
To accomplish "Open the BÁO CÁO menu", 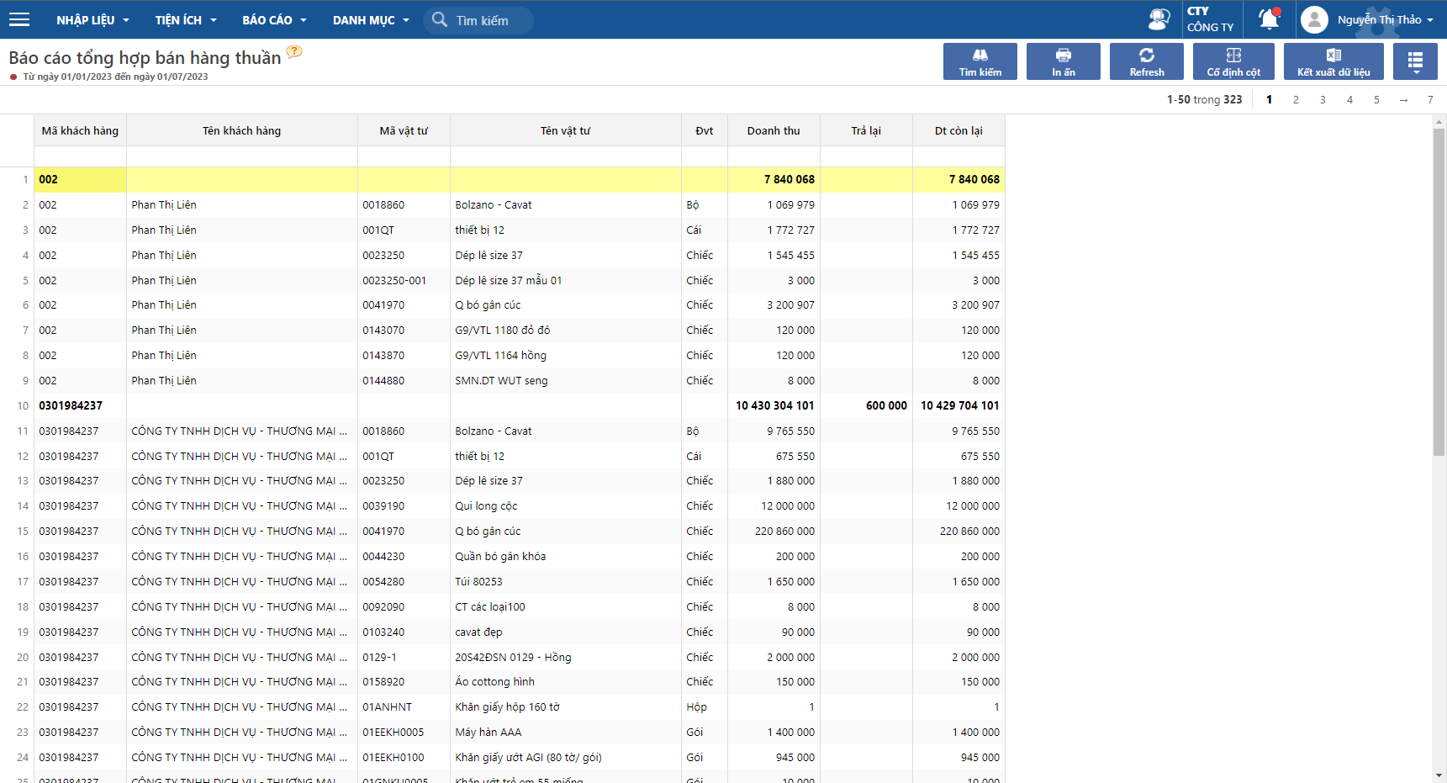I will click(x=274, y=19).
